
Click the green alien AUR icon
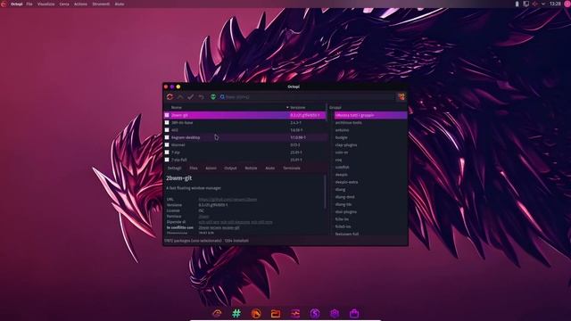pos(213,97)
